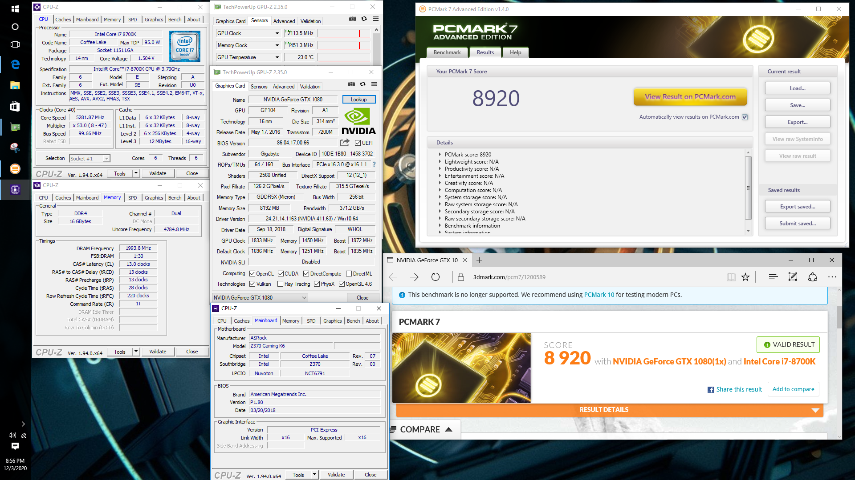Open the Windows Start menu

[15, 8]
